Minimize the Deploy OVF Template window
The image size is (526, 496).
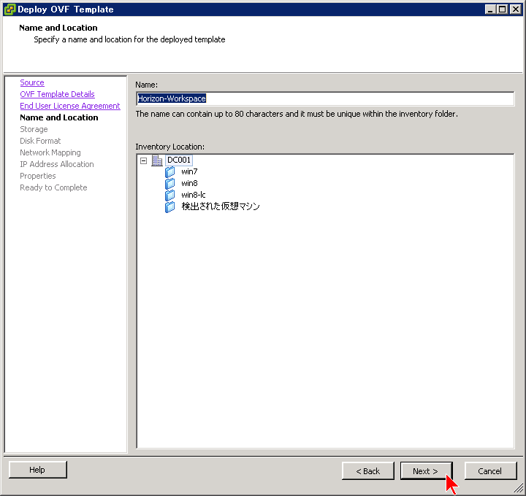(x=490, y=9)
